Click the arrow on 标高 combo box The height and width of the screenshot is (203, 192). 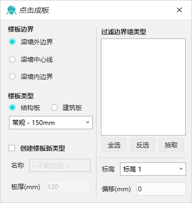[x=181, y=169]
